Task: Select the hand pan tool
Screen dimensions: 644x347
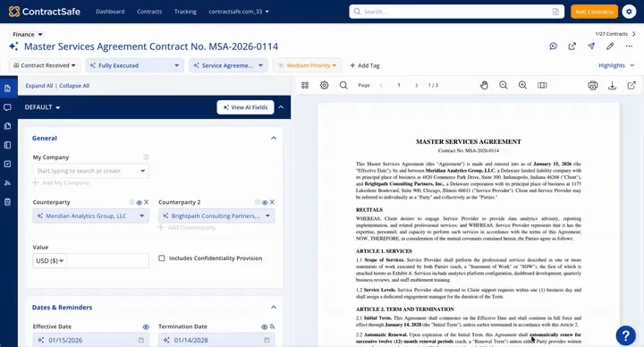Action: click(484, 86)
